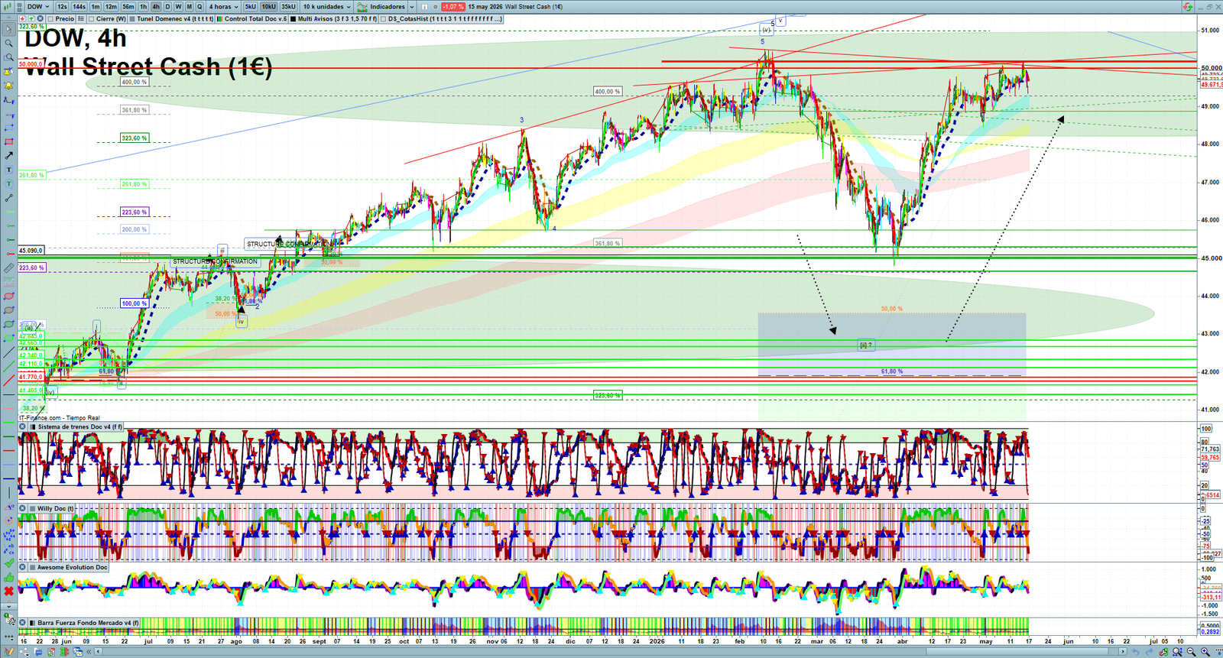Screen dimensions: 1223x658
Task: Switch to the W weekly timeframe
Action: (178, 7)
